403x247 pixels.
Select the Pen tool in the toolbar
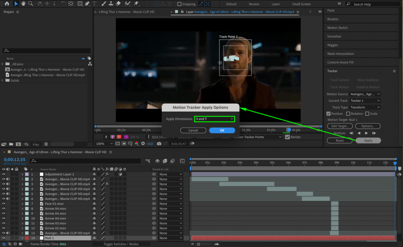[87, 4]
